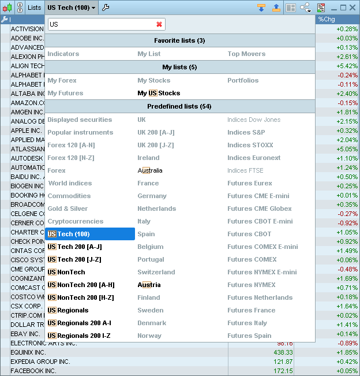Image resolution: width=360 pixels, height=376 pixels.
Task: Click the panel layout icon
Action: 291,8
